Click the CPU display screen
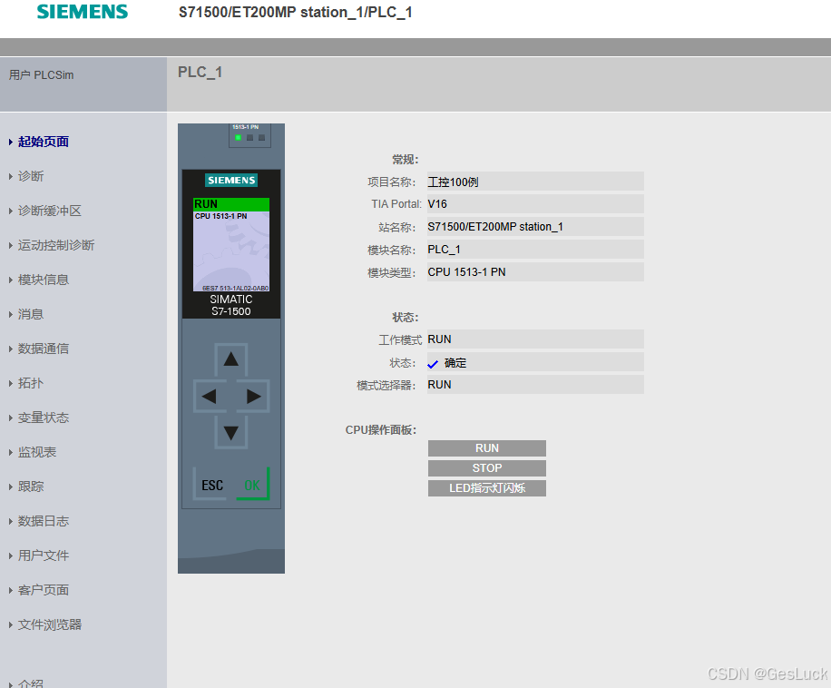 [x=231, y=245]
